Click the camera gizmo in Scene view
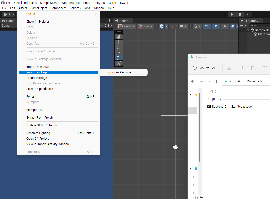 pos(176,147)
